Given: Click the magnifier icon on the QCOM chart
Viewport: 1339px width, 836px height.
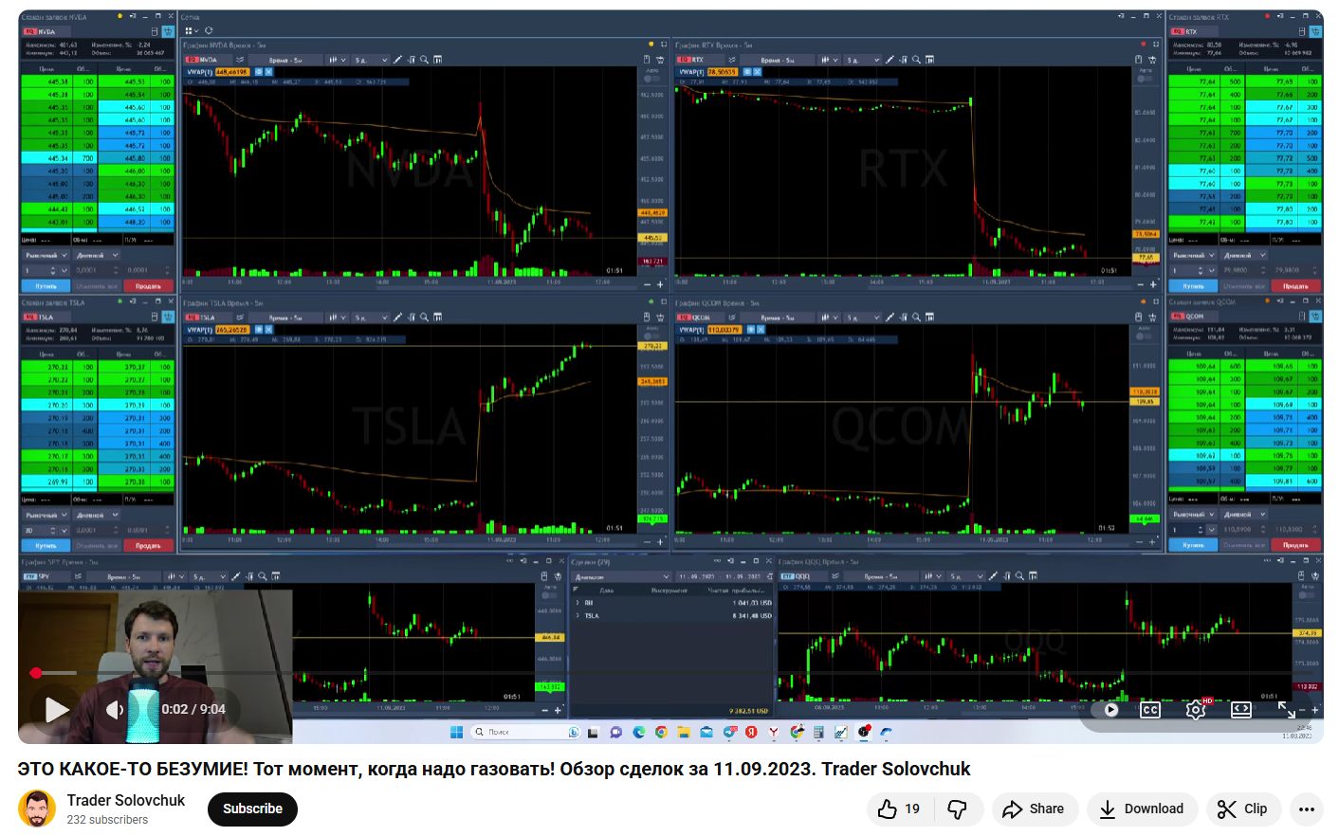Looking at the screenshot, I should [x=916, y=318].
